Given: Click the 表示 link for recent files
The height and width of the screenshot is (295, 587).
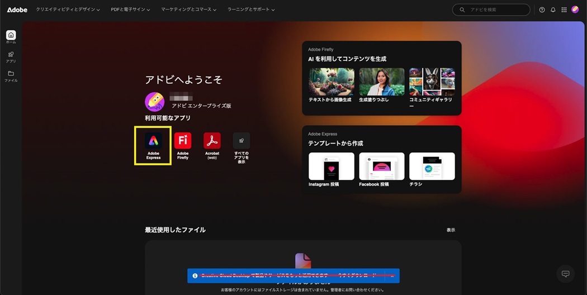Looking at the screenshot, I should [x=451, y=230].
